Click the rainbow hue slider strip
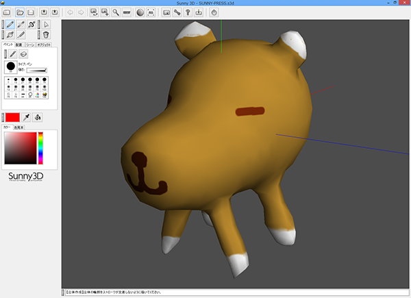 click(x=40, y=147)
